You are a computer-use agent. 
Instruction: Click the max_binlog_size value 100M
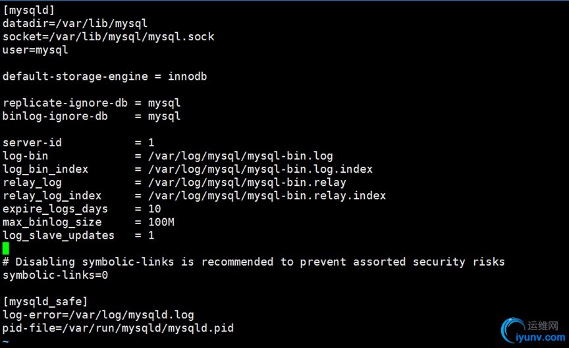[161, 222]
